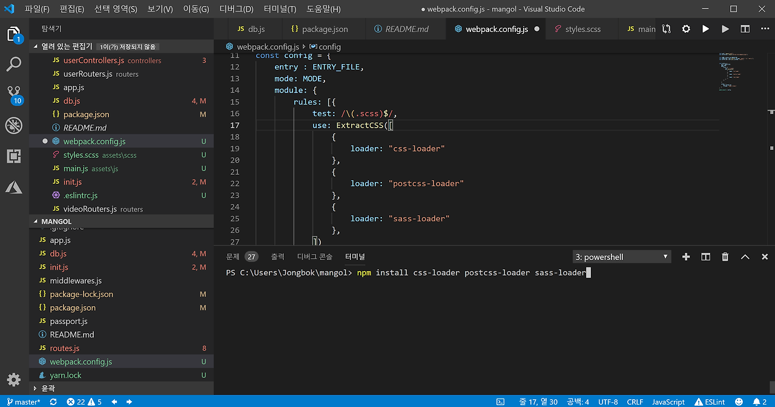This screenshot has width=775, height=407.
Task: Open Source Control view with 10 badge
Action: [14, 94]
